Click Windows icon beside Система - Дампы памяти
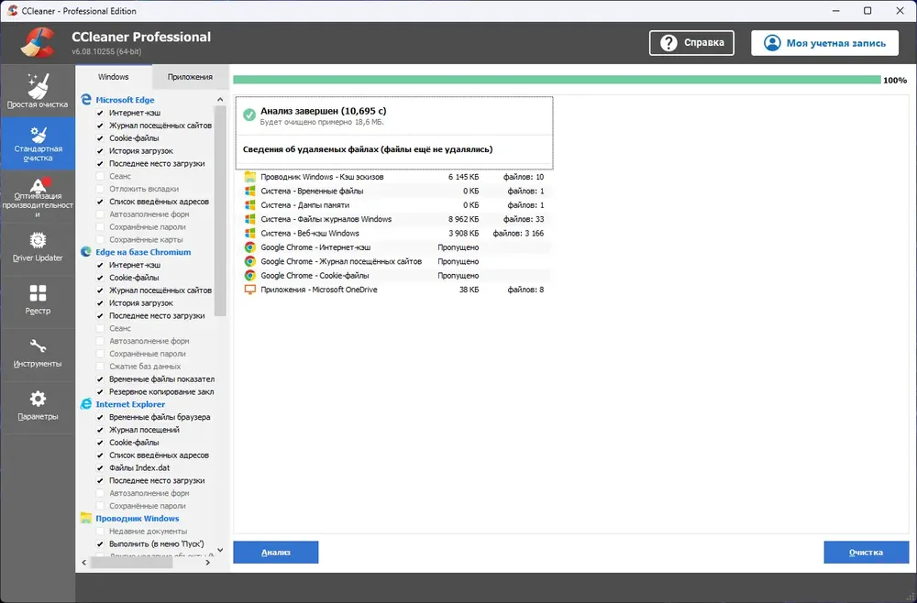917x603 pixels. 249,204
